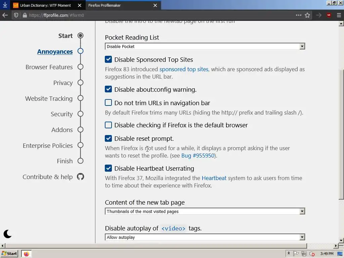The height and width of the screenshot is (258, 344).
Task: Open the Firefox hamburger menu
Action: point(339,15)
